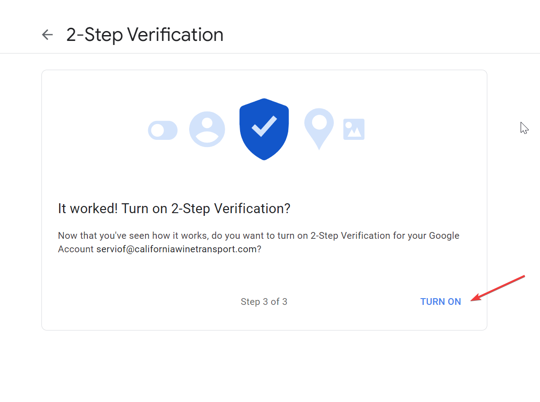Click the Step 3 of 3 indicator

coord(264,302)
